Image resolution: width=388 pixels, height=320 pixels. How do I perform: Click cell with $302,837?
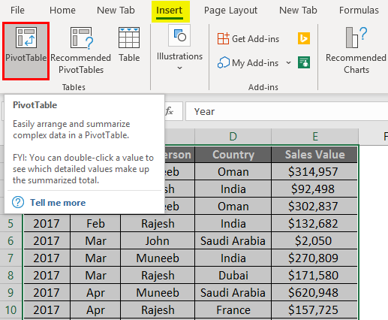[x=314, y=206]
